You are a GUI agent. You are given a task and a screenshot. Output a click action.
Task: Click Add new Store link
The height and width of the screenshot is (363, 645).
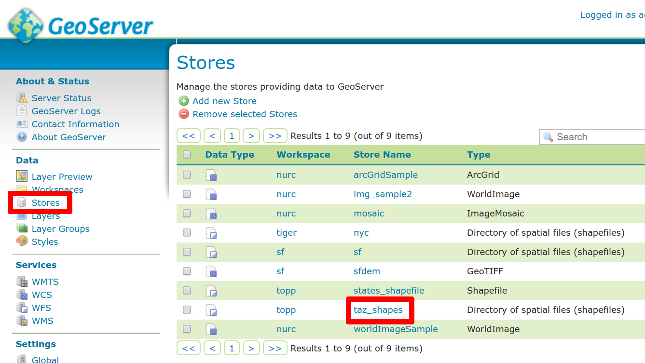tap(224, 101)
